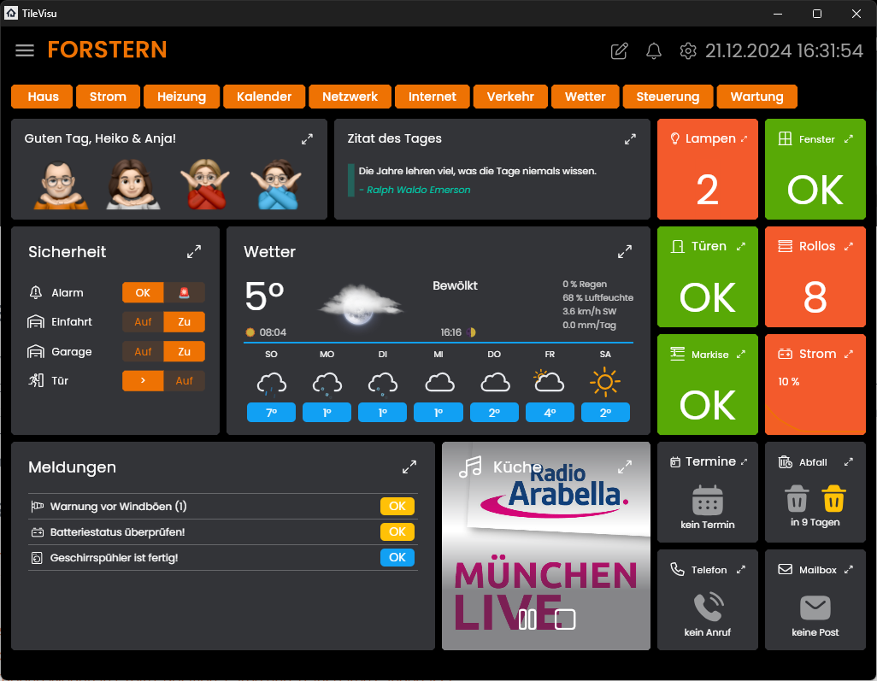Expand the Sicherheit panel
This screenshot has height=681, width=877.
point(194,252)
